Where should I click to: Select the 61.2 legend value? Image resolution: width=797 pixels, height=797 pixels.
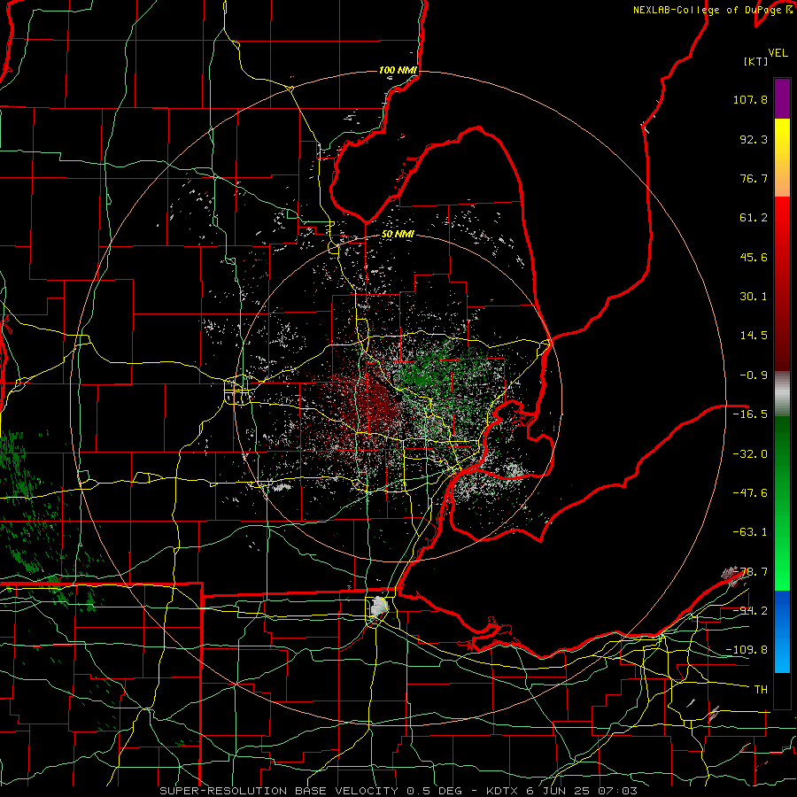[754, 218]
